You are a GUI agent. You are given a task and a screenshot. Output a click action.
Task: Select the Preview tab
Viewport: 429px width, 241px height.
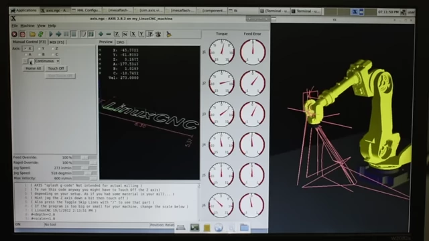106,42
